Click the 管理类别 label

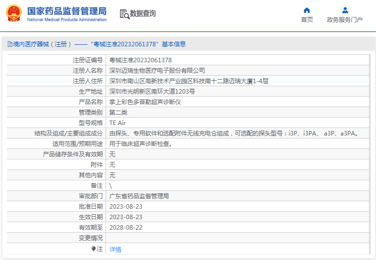pos(91,112)
